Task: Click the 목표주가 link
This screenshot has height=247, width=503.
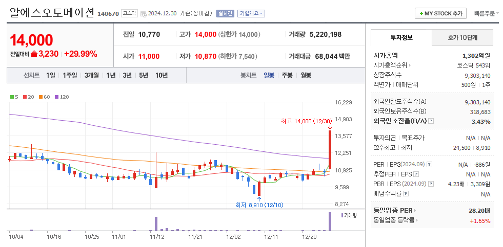Action: [413, 138]
